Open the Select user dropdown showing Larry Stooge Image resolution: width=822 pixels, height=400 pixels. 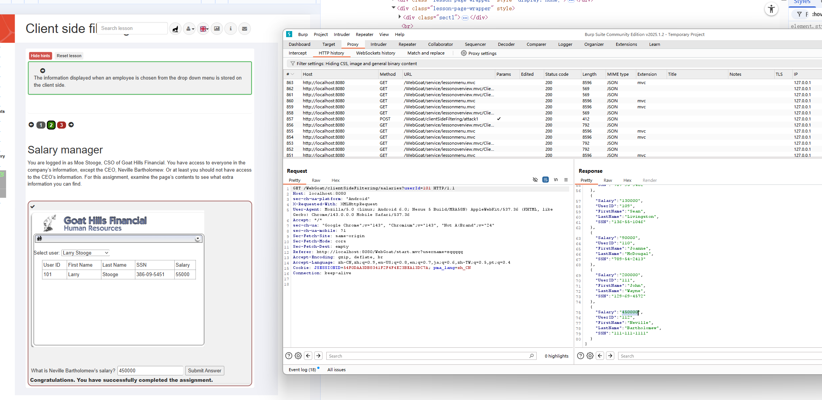(86, 253)
